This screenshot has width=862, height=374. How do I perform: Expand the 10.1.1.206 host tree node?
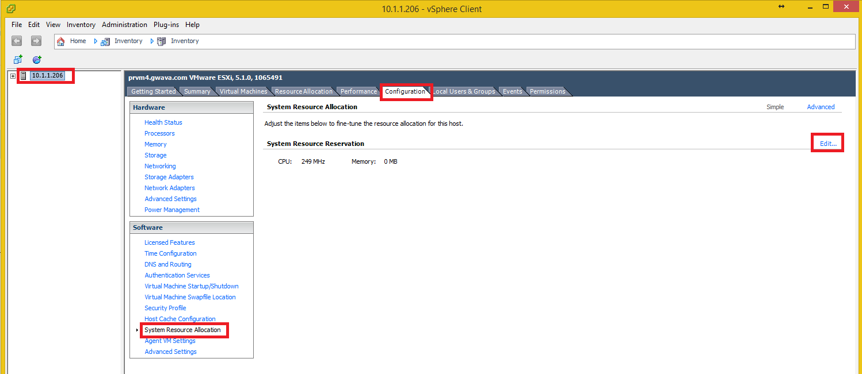tap(13, 76)
